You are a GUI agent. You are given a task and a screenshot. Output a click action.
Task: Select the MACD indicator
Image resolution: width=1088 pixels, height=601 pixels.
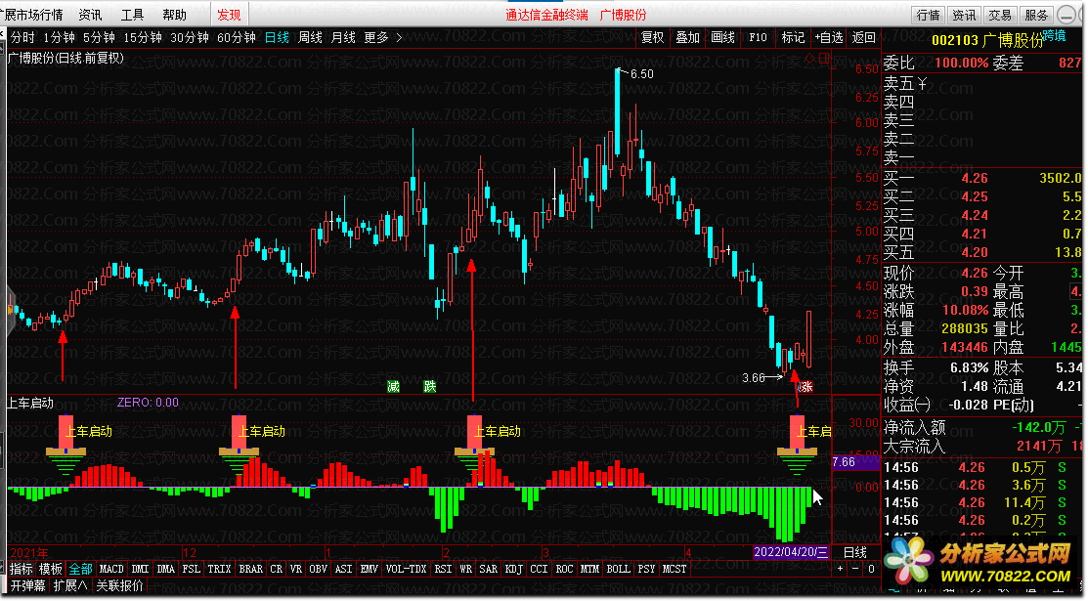111,569
